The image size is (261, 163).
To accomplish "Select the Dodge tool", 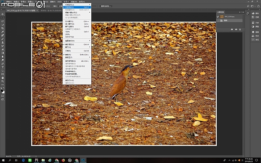I will tap(3, 60).
